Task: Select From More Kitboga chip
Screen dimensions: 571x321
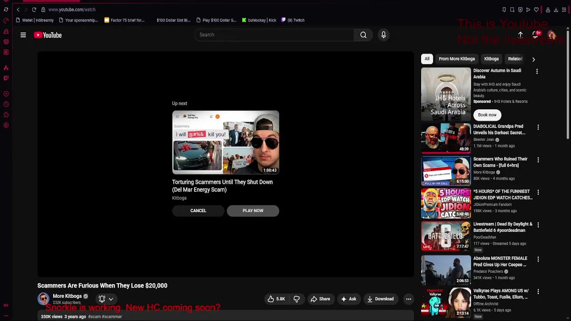Action: tap(457, 59)
